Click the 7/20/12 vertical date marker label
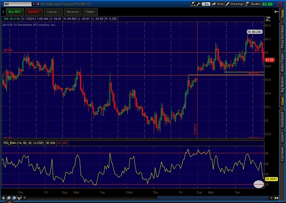Screen dimensions: 286x203 coord(195,130)
